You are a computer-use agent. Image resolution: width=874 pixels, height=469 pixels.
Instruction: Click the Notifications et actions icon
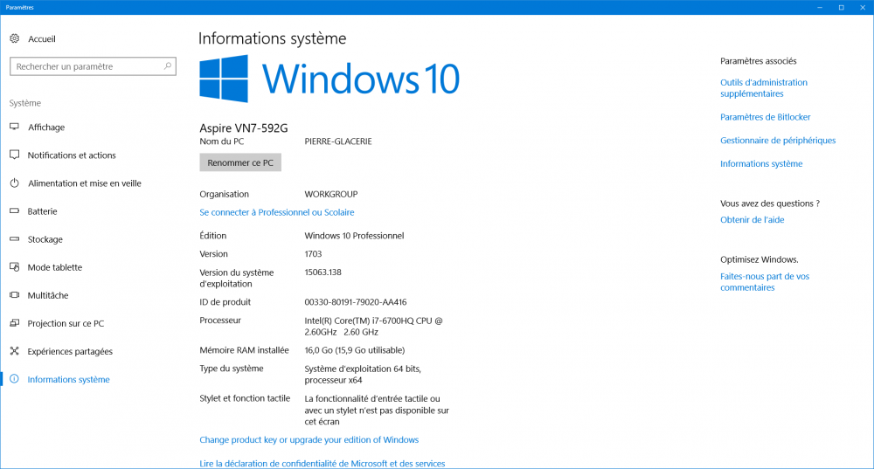[x=14, y=155]
